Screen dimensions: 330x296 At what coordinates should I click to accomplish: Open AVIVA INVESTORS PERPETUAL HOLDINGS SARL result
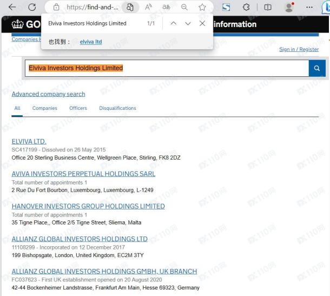pyautogui.click(x=83, y=174)
